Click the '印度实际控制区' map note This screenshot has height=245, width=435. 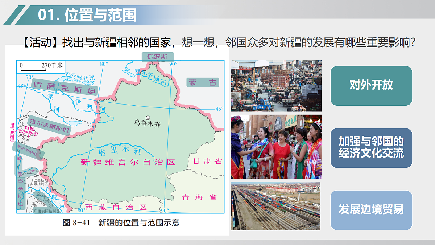pyautogui.click(x=46, y=211)
